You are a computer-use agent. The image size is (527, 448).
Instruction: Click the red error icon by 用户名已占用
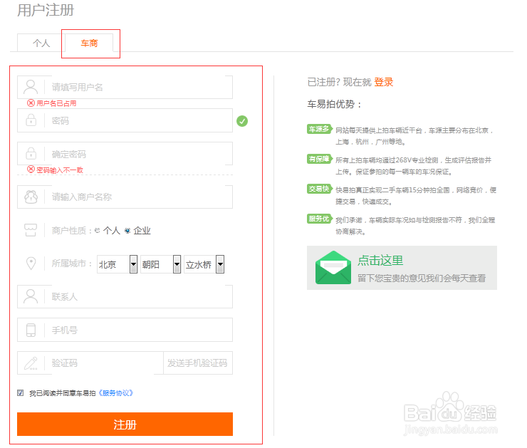point(31,103)
